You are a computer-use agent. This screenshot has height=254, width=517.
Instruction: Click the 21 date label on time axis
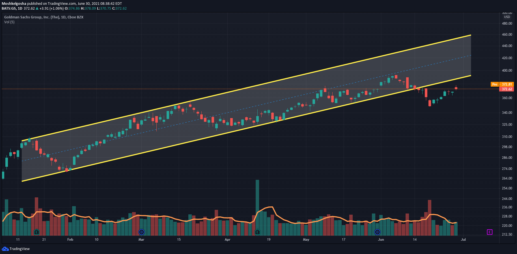point(44,240)
